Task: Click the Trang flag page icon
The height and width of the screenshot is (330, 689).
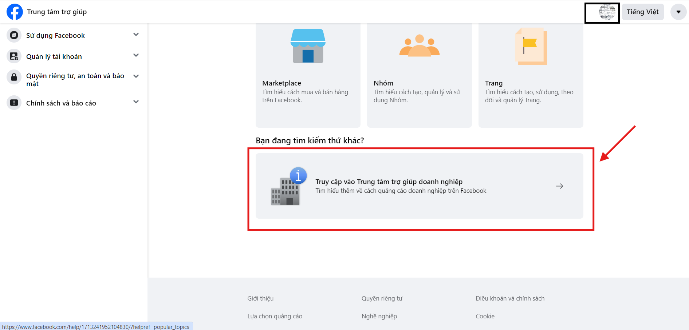Action: pyautogui.click(x=531, y=46)
